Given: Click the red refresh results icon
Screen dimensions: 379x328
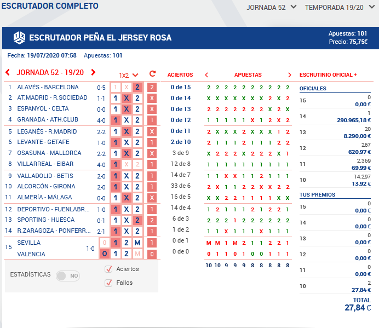Looking at the screenshot, I should pos(152,74).
